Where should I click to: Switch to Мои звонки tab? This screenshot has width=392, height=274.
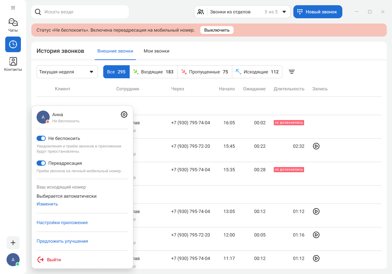click(x=156, y=51)
